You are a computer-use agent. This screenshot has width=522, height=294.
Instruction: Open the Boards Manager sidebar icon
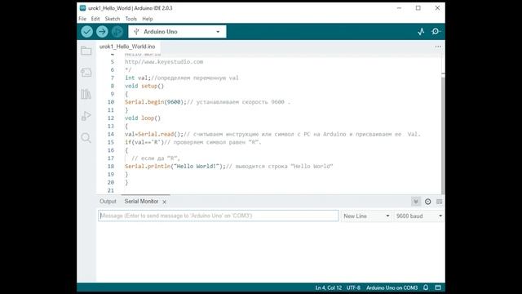pyautogui.click(x=86, y=73)
